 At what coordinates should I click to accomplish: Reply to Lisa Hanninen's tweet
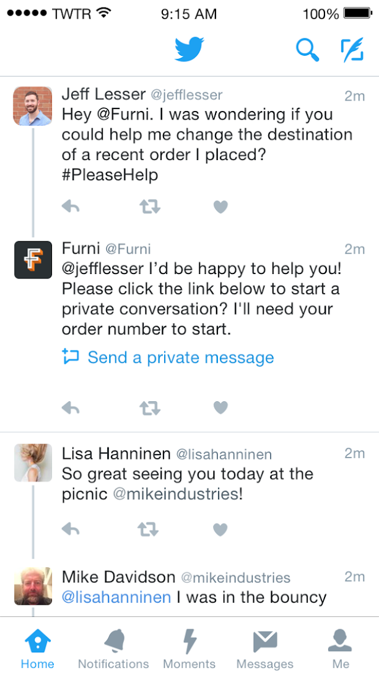[x=71, y=530]
